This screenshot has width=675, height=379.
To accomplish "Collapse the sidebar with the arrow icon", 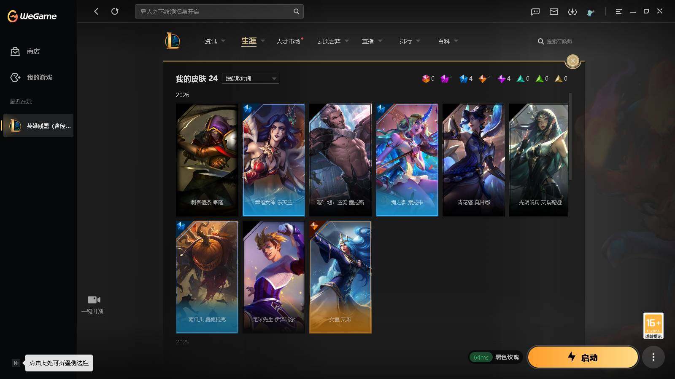I will (16, 363).
